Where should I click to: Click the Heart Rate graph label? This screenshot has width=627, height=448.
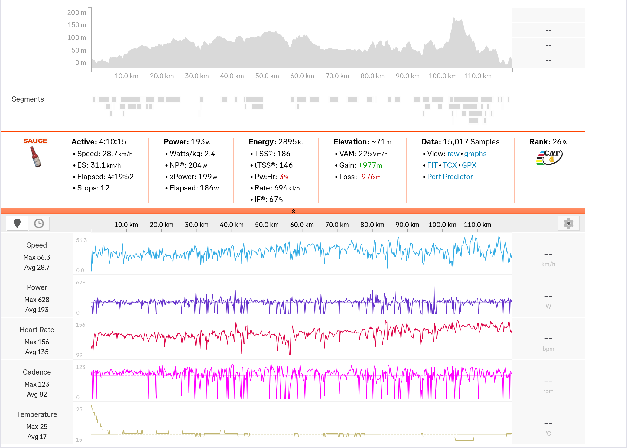click(37, 330)
